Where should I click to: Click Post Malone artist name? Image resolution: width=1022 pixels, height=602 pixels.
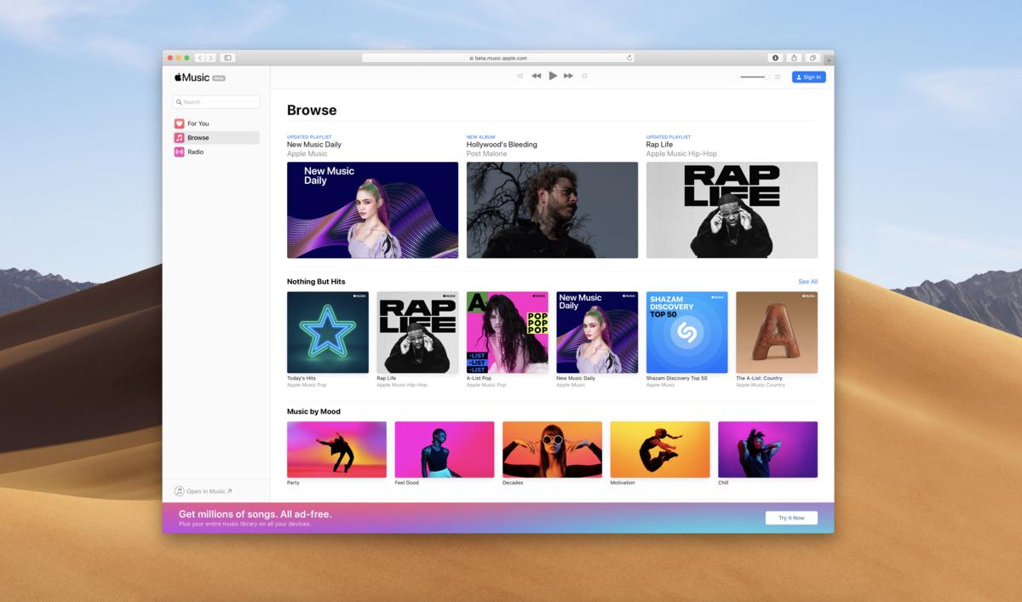point(486,154)
